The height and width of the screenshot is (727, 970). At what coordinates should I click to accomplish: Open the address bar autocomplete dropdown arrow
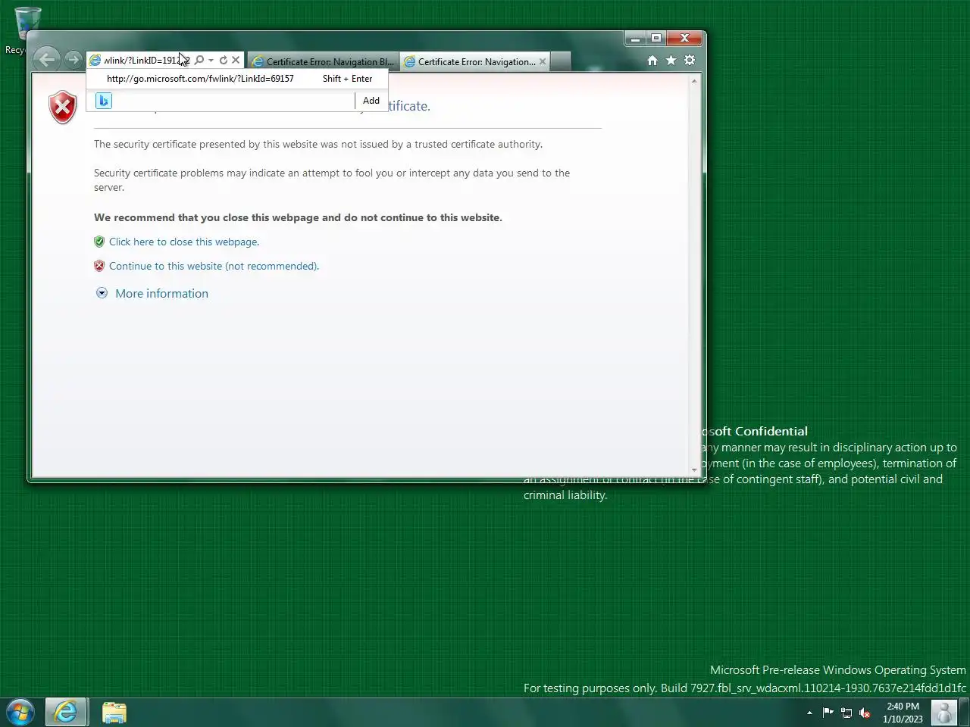click(x=211, y=61)
